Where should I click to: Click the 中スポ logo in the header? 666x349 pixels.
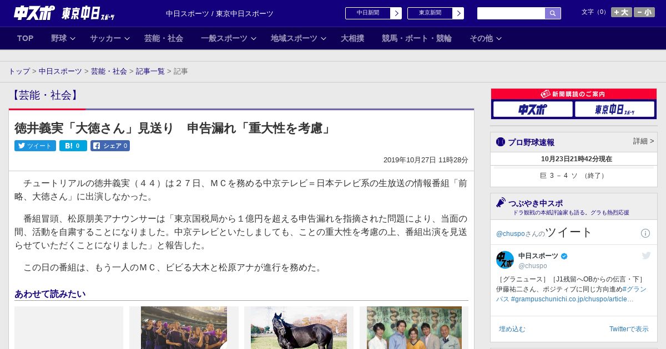(34, 13)
